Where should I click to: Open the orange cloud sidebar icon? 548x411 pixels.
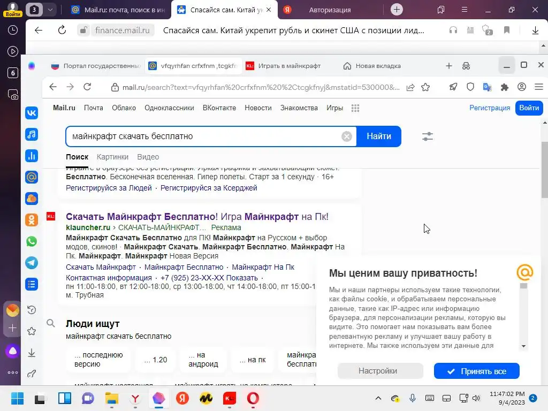tap(32, 199)
